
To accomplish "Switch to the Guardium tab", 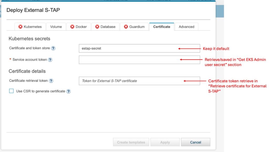I will [134, 27].
